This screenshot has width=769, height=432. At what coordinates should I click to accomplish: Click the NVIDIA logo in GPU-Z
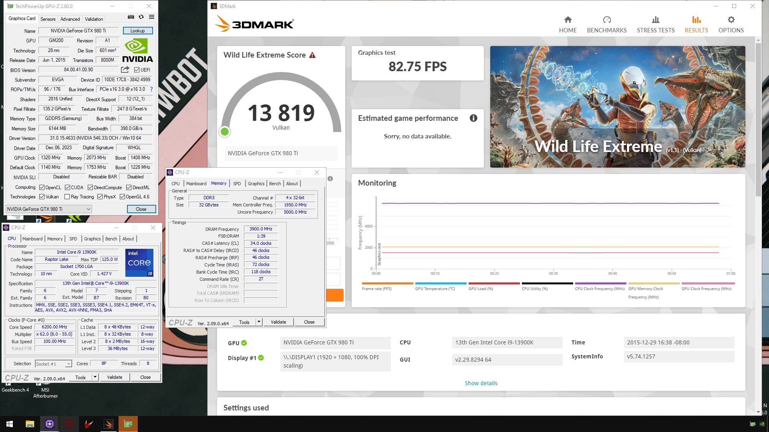[x=137, y=50]
